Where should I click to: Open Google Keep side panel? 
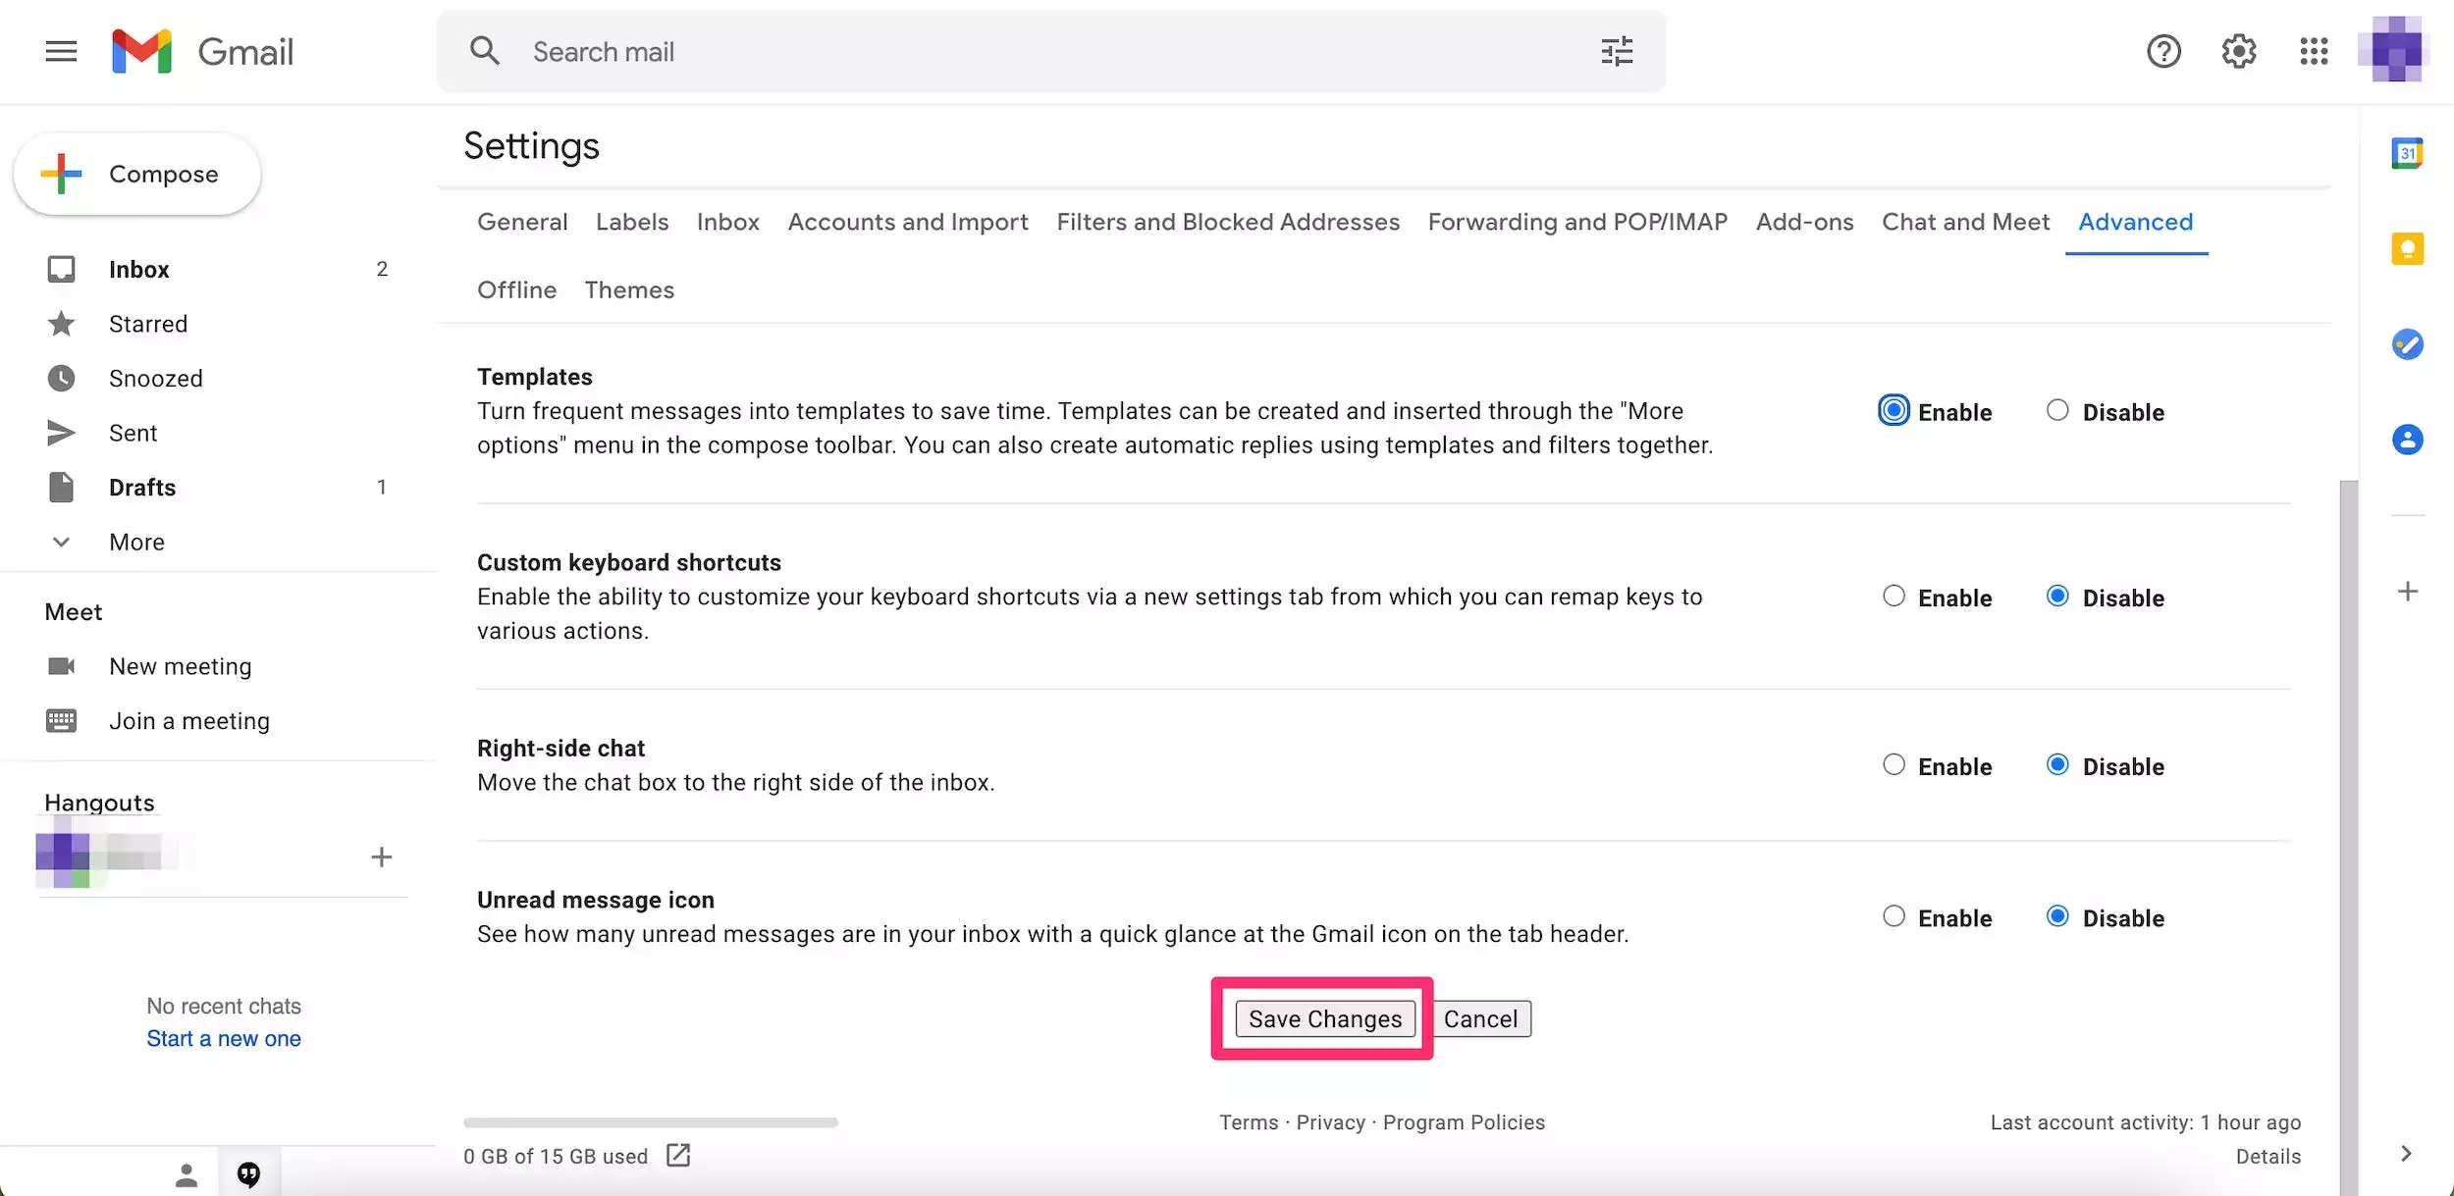click(2407, 248)
